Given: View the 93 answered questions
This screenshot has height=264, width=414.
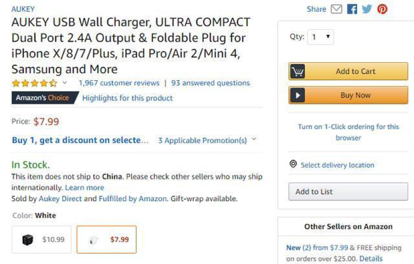Looking at the screenshot, I should [x=211, y=83].
